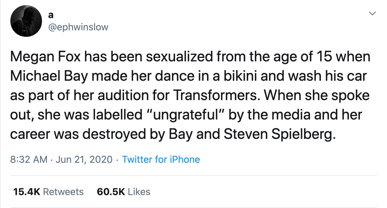Image resolution: width=387 pixels, height=208 pixels.
Task: Click the 8:32 AM timestamp
Action: (29, 159)
